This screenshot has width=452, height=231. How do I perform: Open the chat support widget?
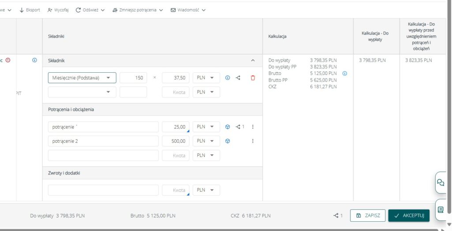[x=440, y=183]
